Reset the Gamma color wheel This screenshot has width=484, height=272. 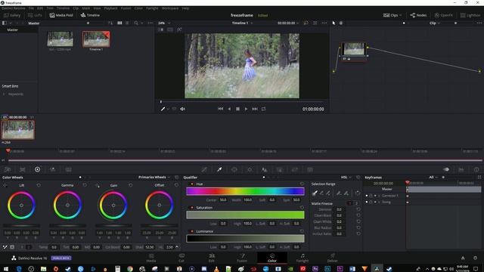tap(85, 185)
